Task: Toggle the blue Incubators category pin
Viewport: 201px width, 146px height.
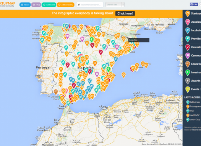Action: pos(187,31)
